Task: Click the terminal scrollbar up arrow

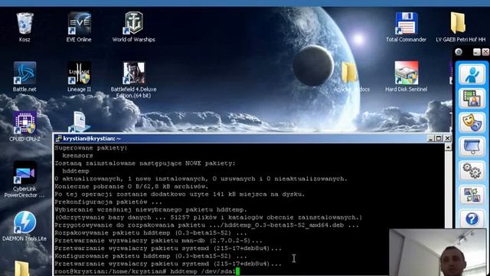Action: point(448,147)
